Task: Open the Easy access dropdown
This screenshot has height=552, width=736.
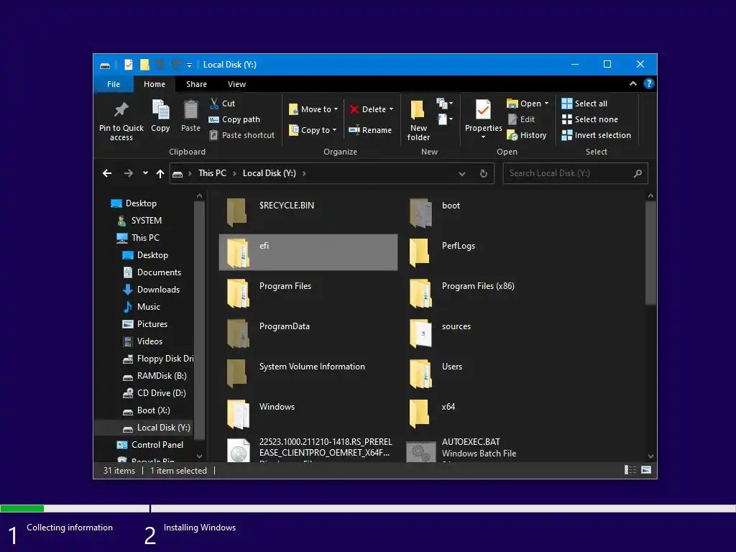Action: point(444,119)
